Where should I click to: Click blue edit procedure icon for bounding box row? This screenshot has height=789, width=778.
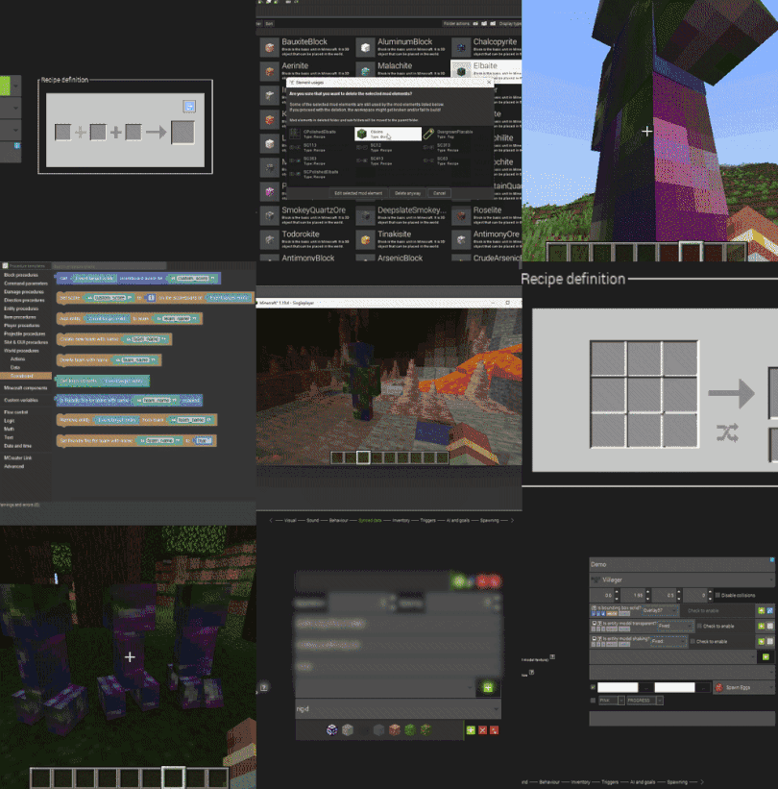click(x=769, y=610)
